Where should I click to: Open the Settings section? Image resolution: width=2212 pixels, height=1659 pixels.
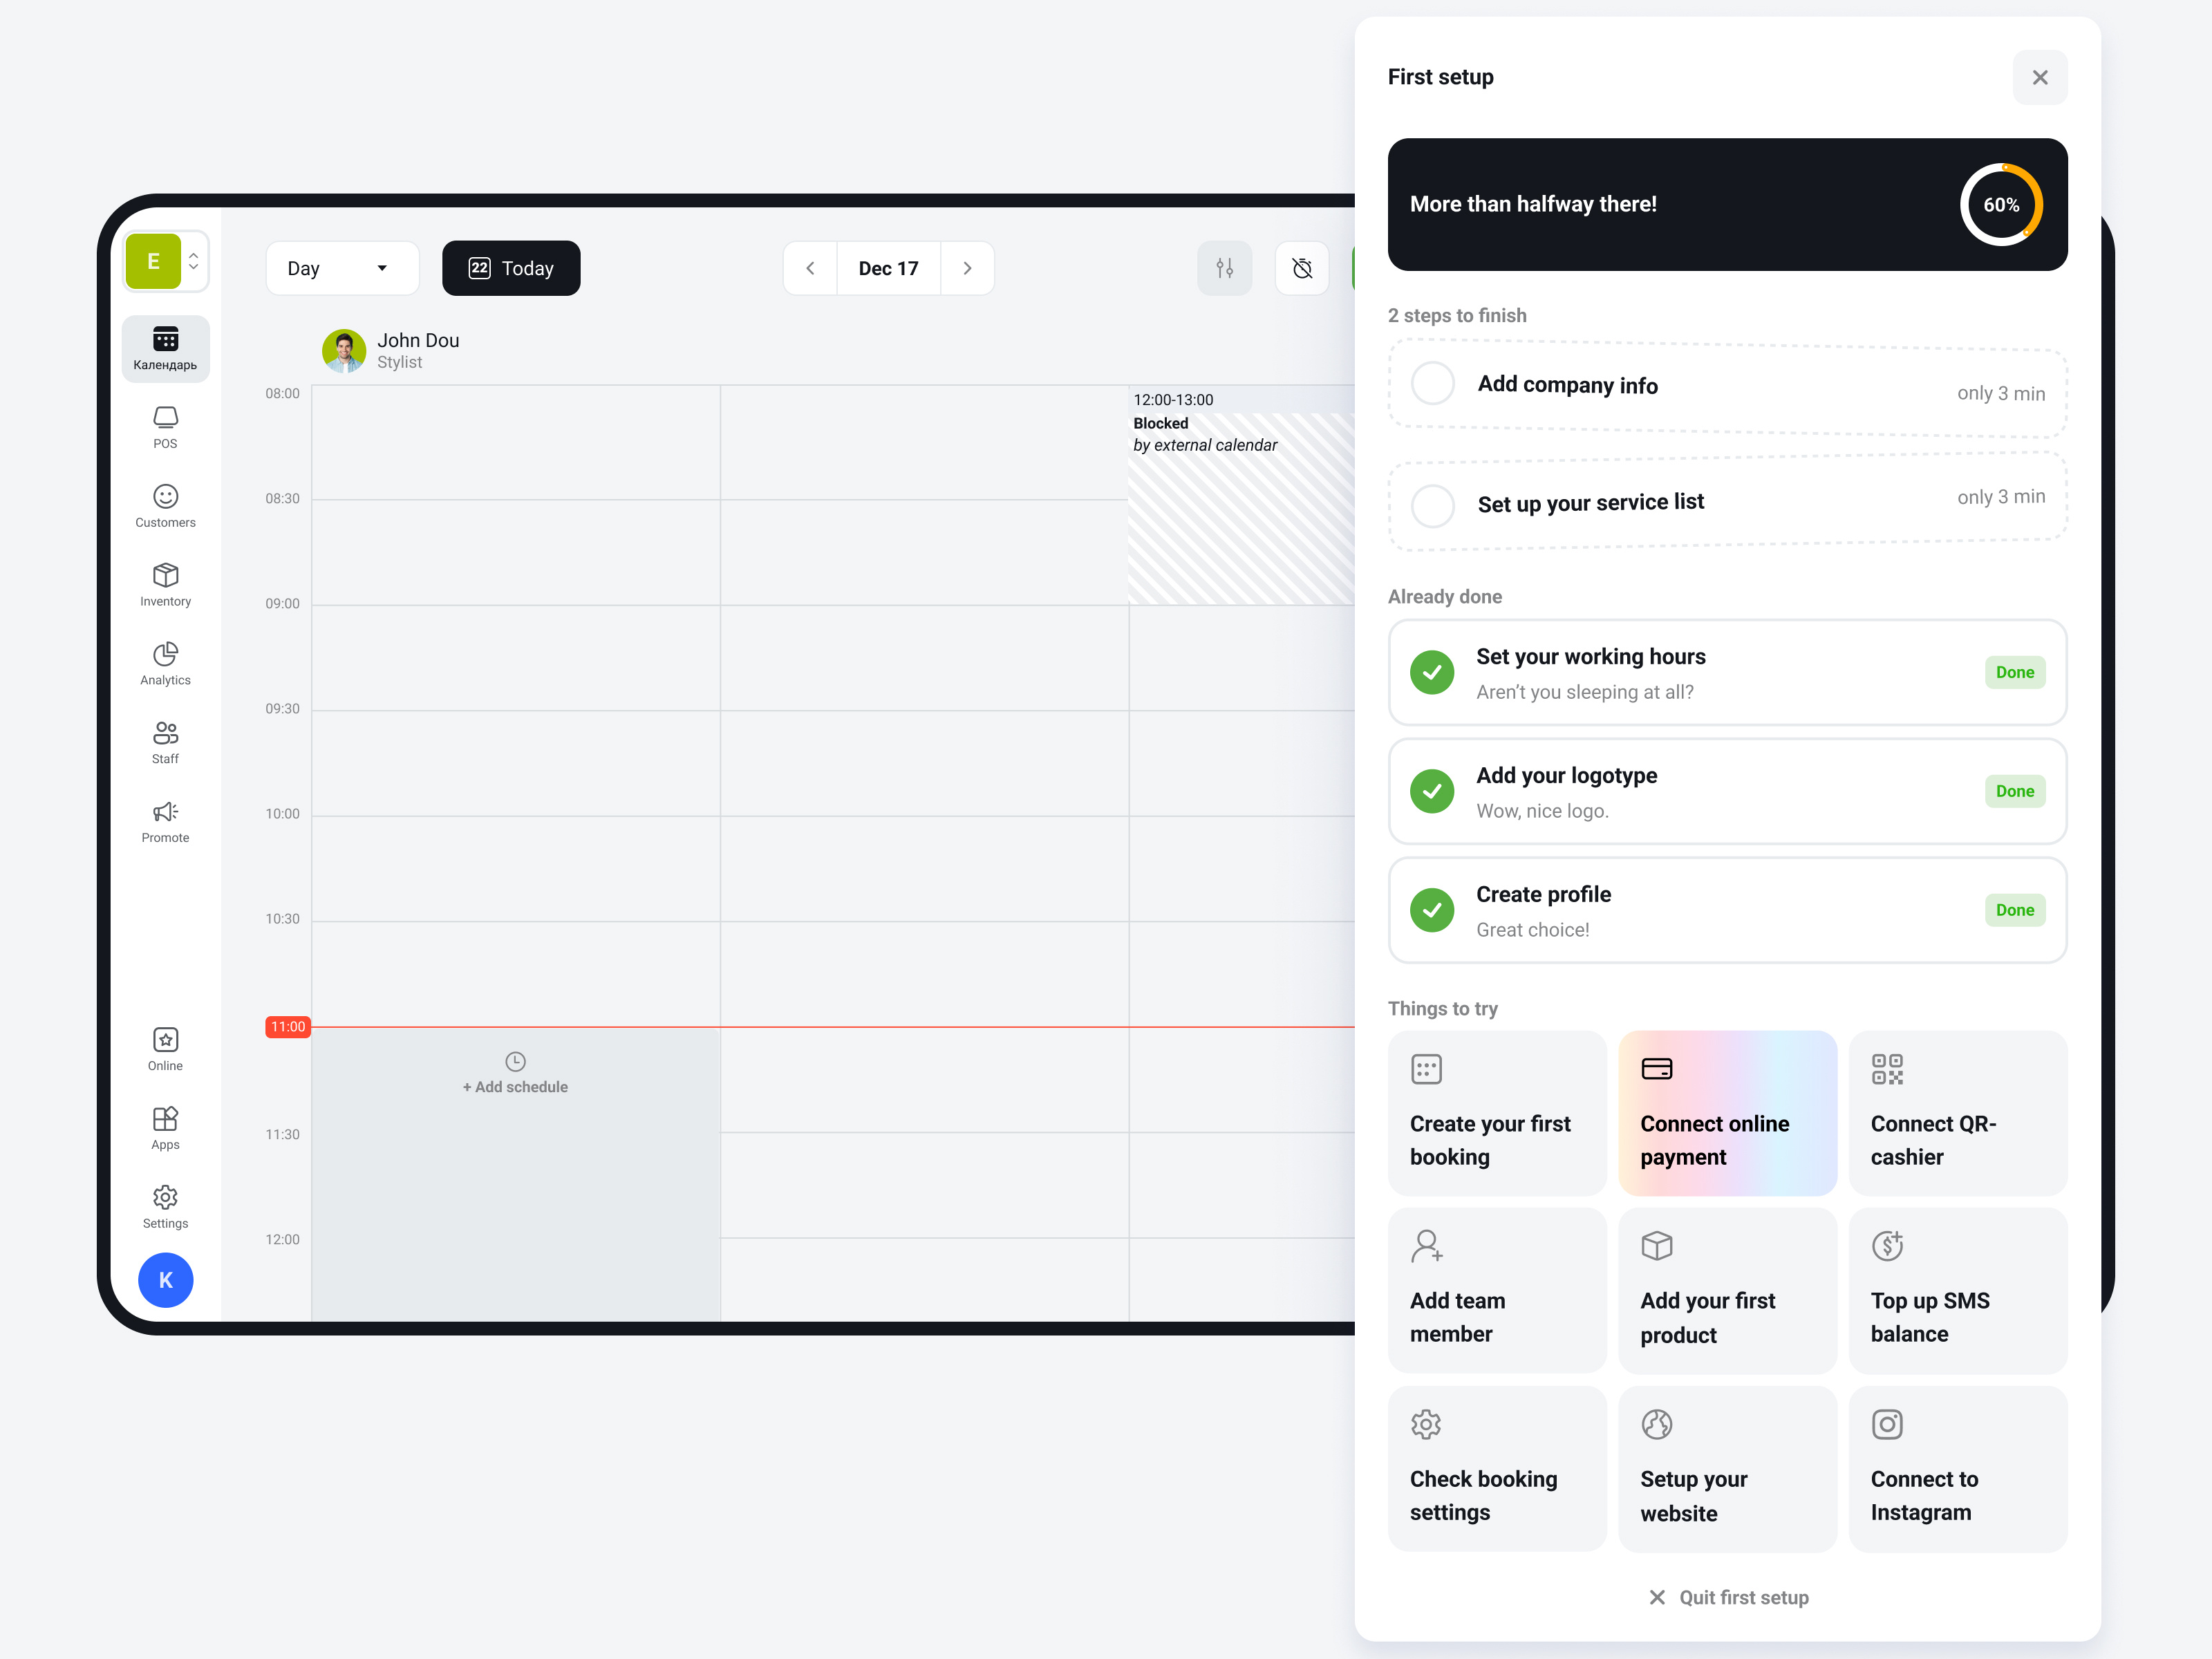(165, 1206)
